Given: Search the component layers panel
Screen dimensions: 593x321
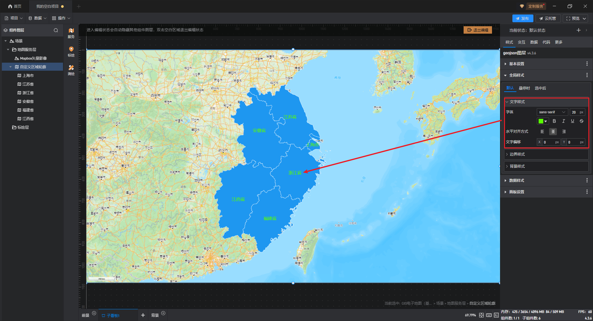Looking at the screenshot, I should coord(56,30).
